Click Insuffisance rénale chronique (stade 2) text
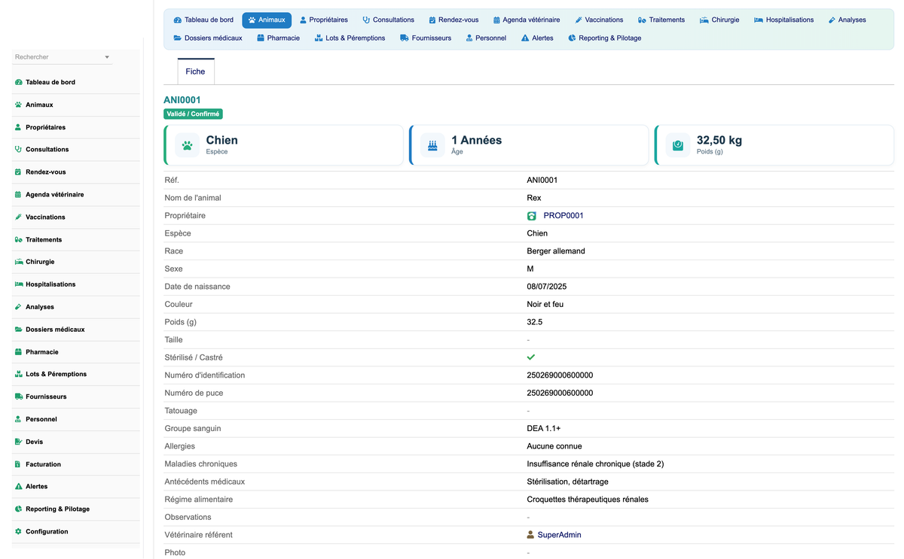 pos(595,464)
